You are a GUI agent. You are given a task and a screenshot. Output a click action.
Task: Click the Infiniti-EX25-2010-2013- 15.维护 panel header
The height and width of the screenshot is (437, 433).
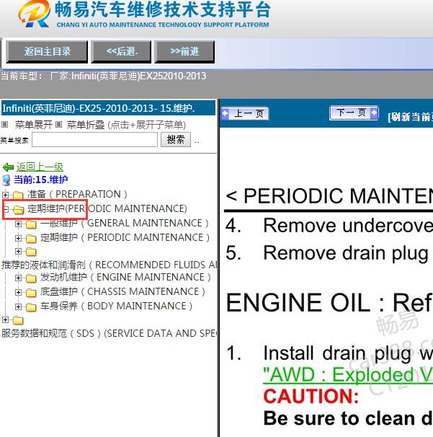click(x=108, y=108)
